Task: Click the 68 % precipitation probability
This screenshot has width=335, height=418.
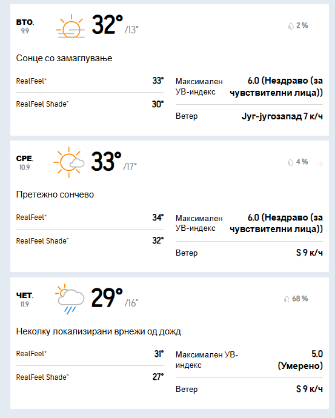Action: pyautogui.click(x=300, y=299)
